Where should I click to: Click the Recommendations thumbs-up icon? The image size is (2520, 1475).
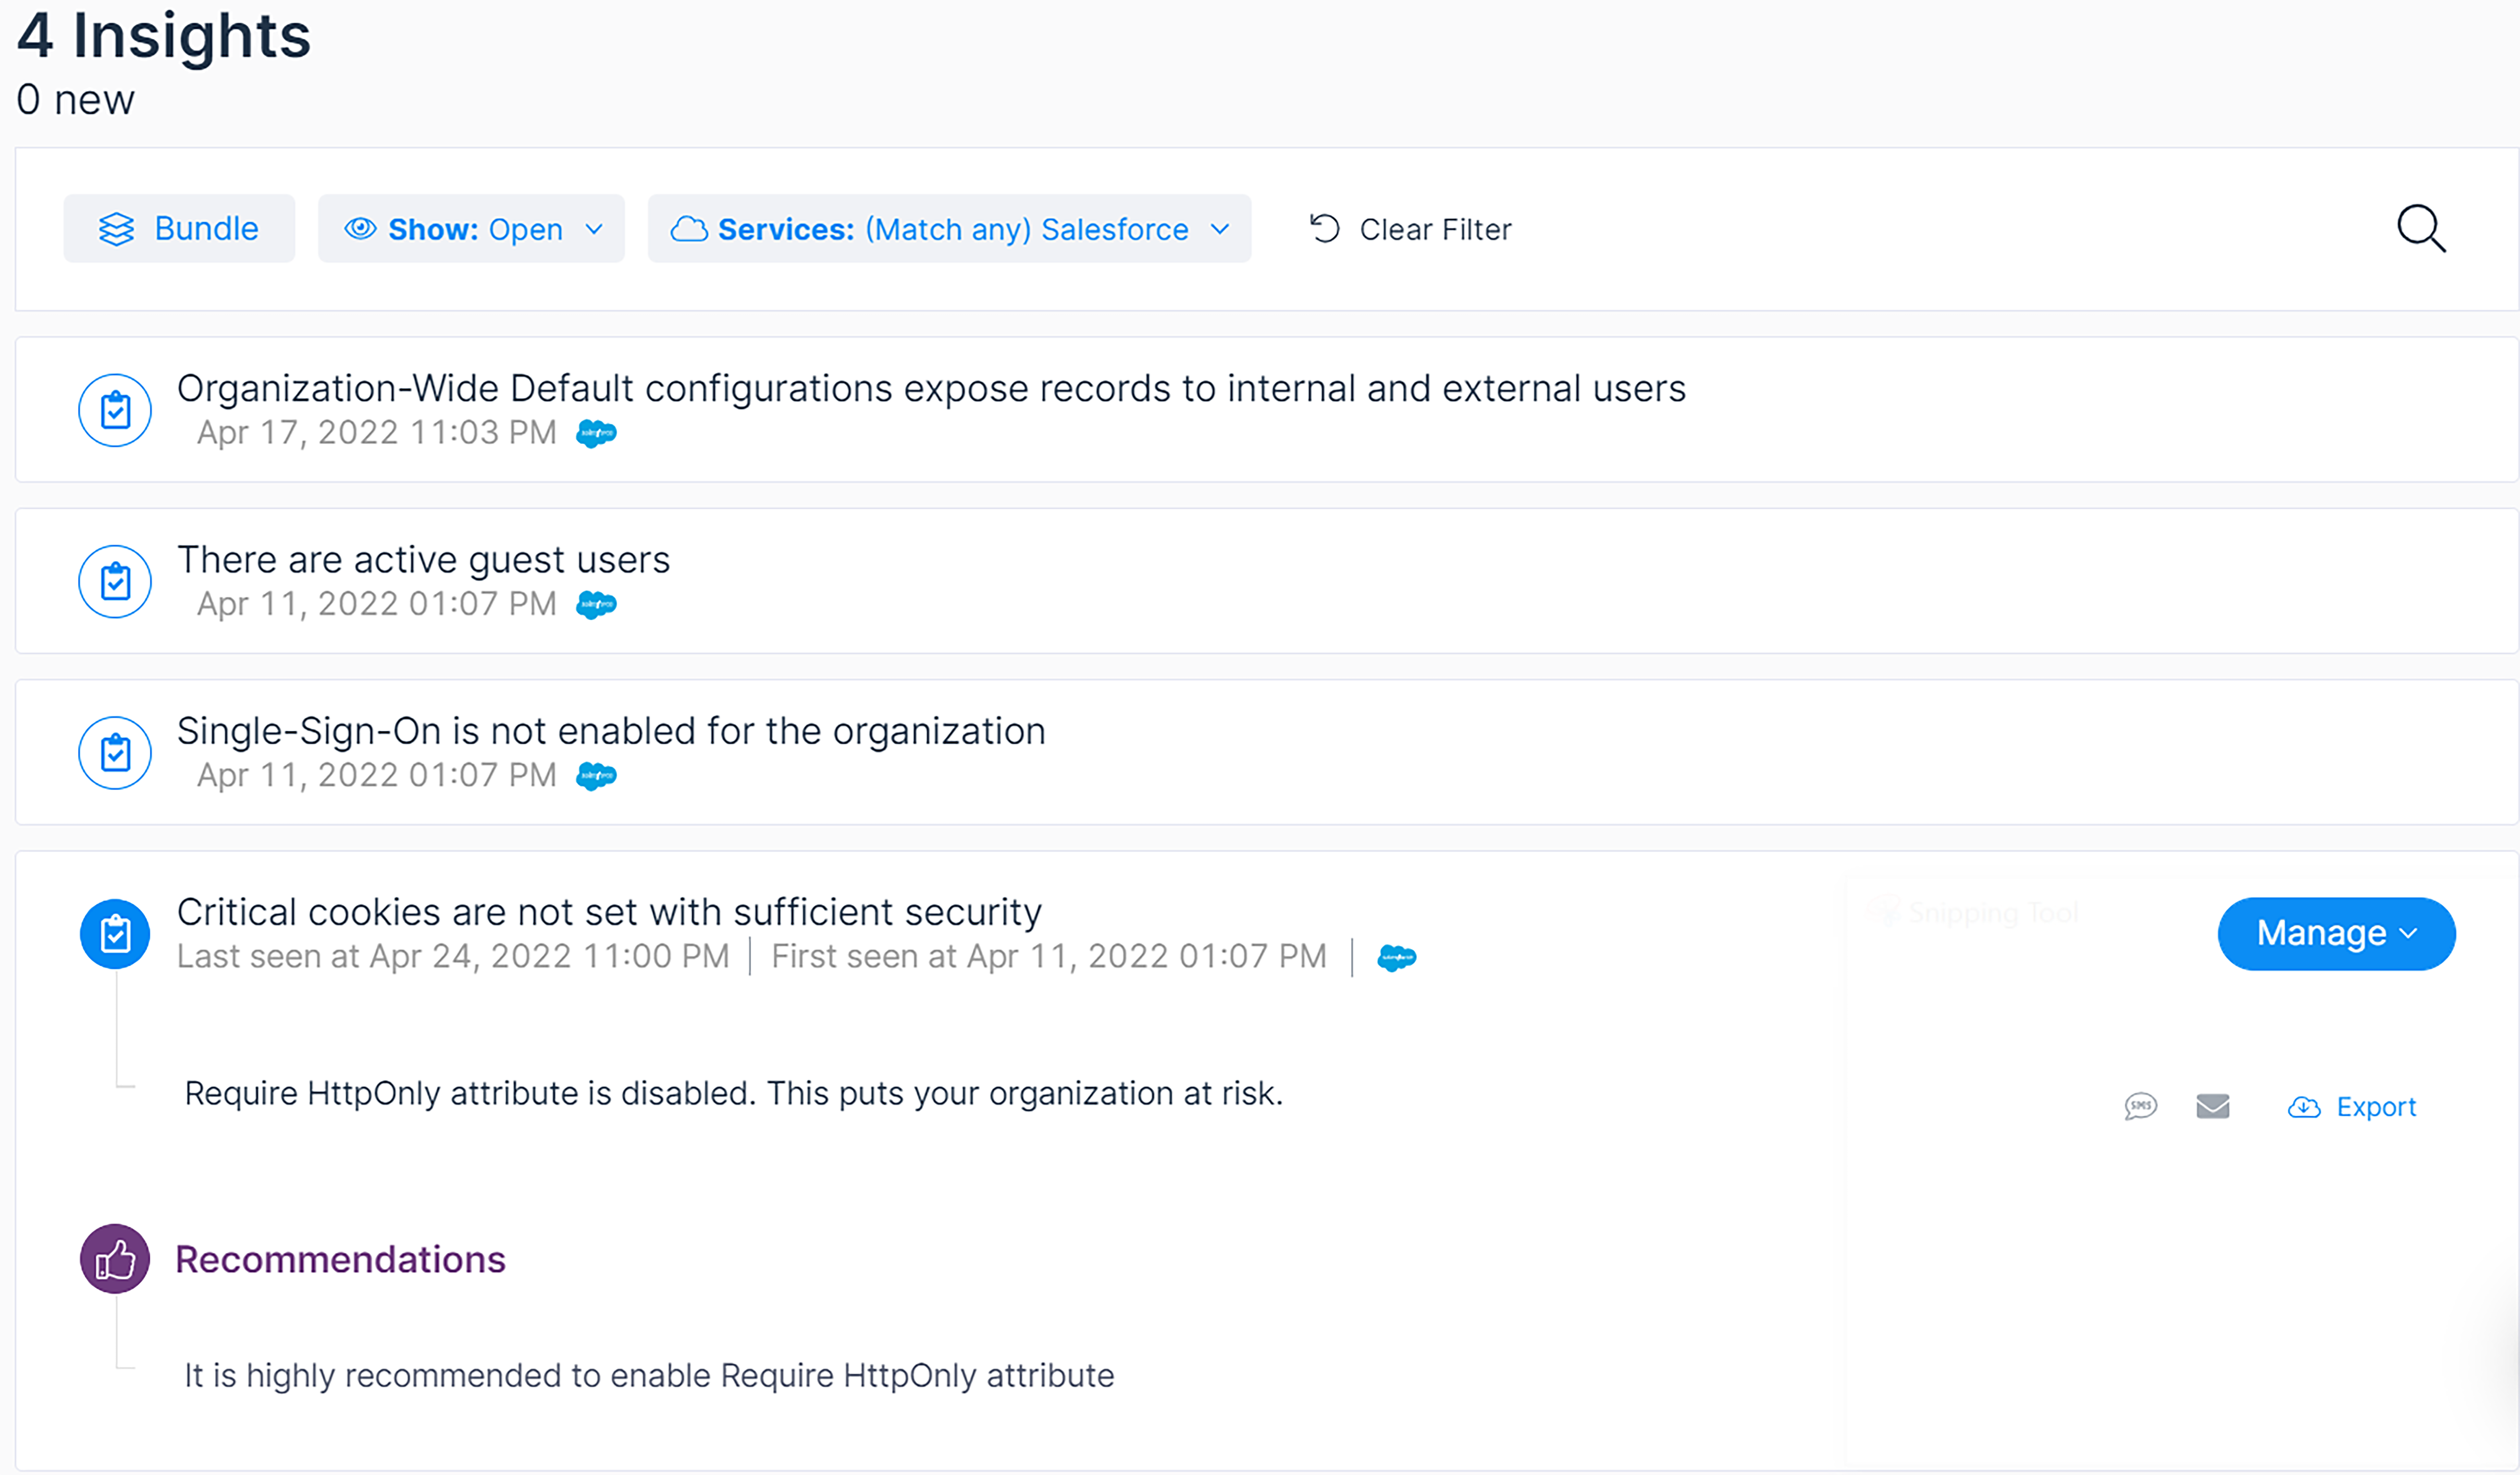pos(115,1260)
